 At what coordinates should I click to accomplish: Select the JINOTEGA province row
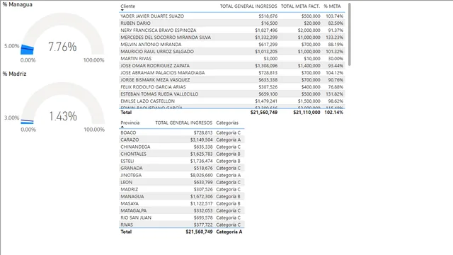pos(181,175)
